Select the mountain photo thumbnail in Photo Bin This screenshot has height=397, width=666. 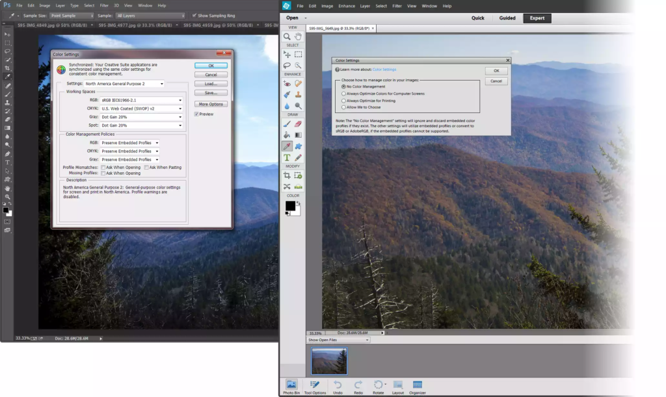click(329, 361)
